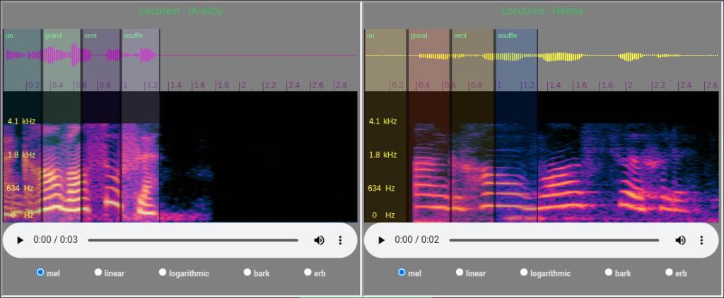The image size is (724, 298).
Task: Select the 'grand' segment in IA-alloy waveform
Action: (x=62, y=56)
